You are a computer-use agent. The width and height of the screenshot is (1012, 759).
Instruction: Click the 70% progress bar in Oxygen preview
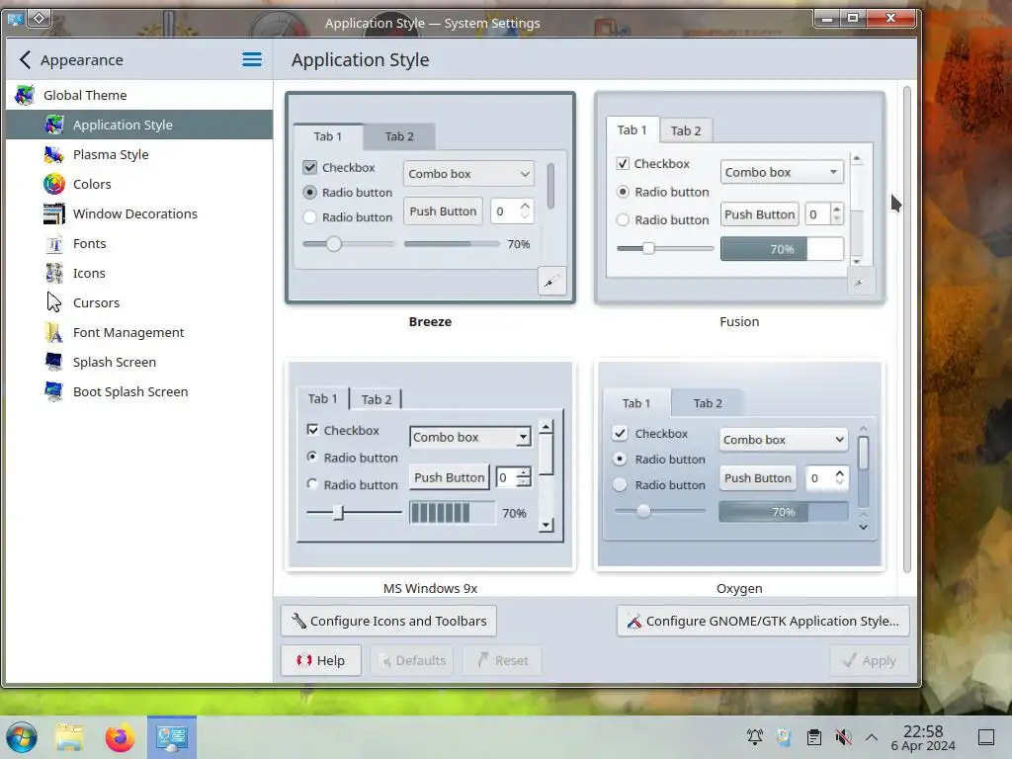(x=784, y=512)
